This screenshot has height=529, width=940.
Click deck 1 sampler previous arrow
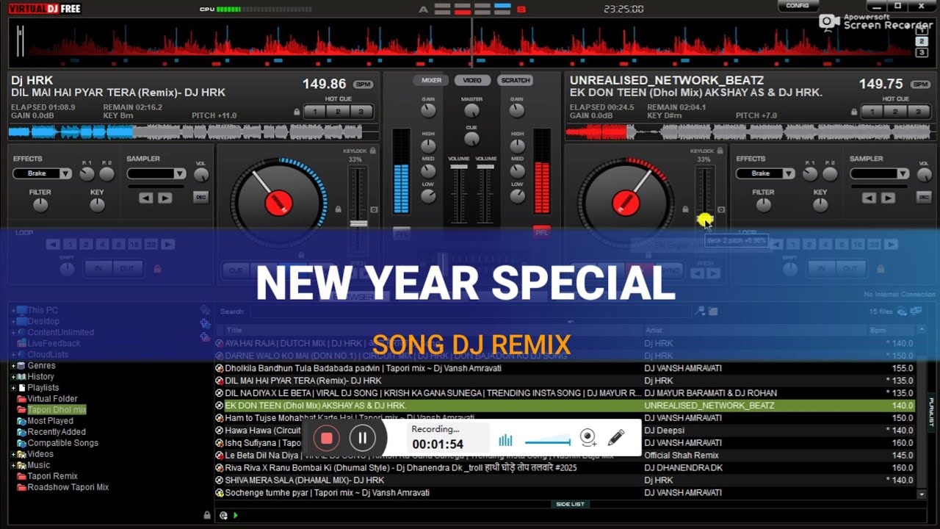click(x=146, y=198)
